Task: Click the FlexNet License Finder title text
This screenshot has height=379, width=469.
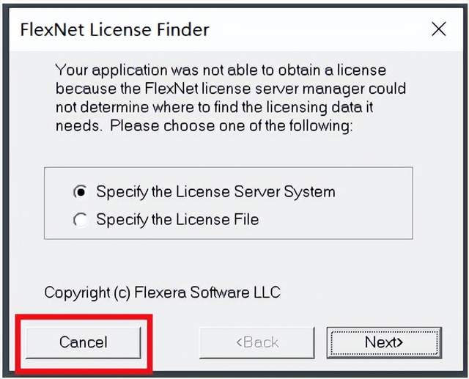Action: coord(114,30)
